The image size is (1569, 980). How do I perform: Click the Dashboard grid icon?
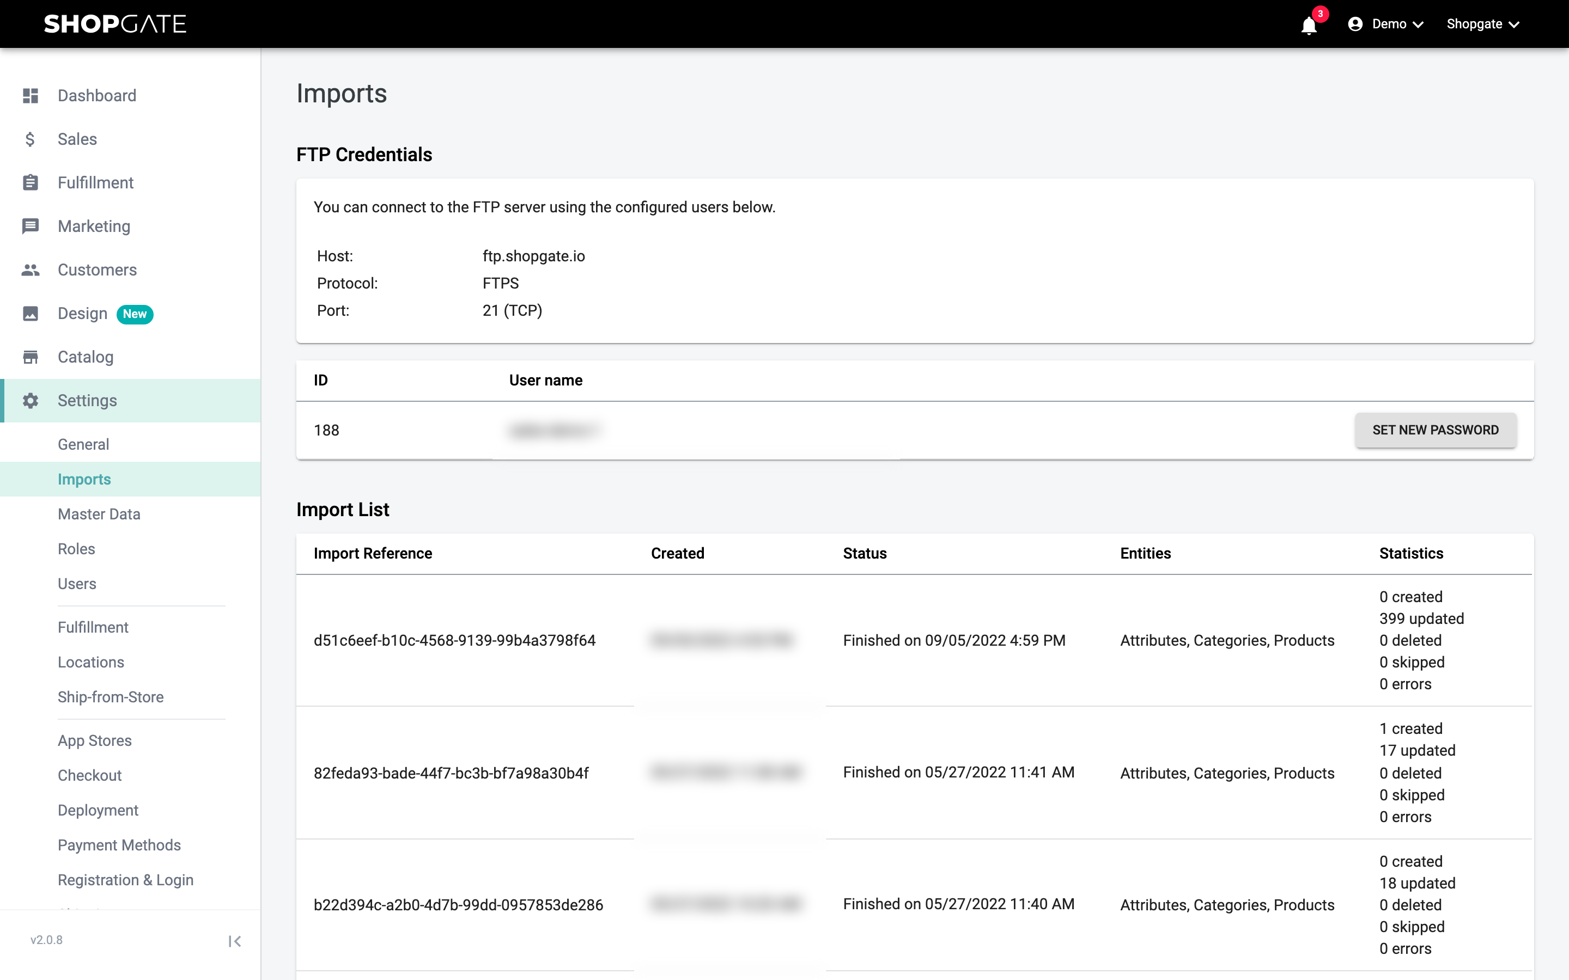coord(31,95)
